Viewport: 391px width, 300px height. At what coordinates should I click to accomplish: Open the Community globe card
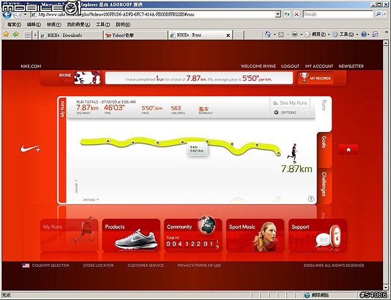click(x=193, y=235)
